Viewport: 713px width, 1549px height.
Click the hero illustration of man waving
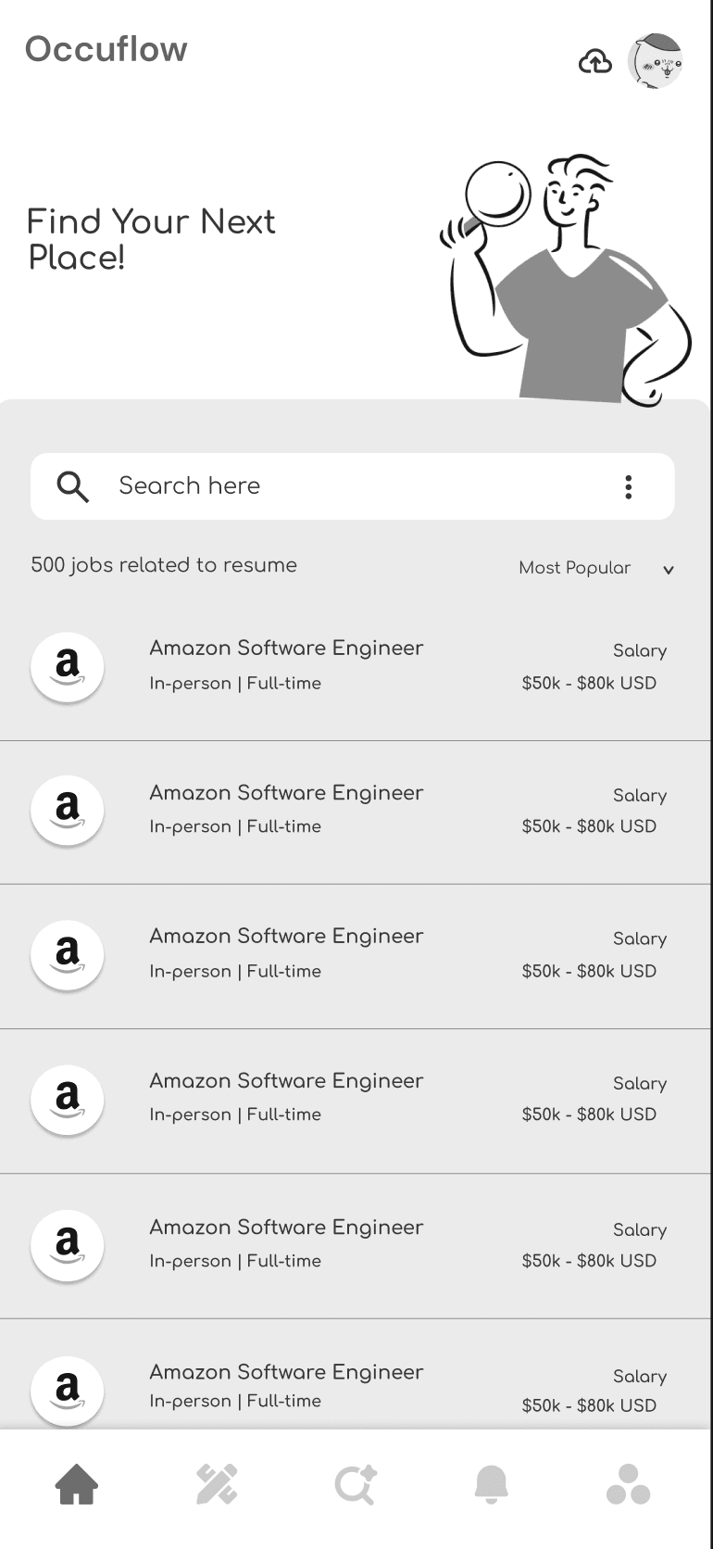[x=566, y=281]
